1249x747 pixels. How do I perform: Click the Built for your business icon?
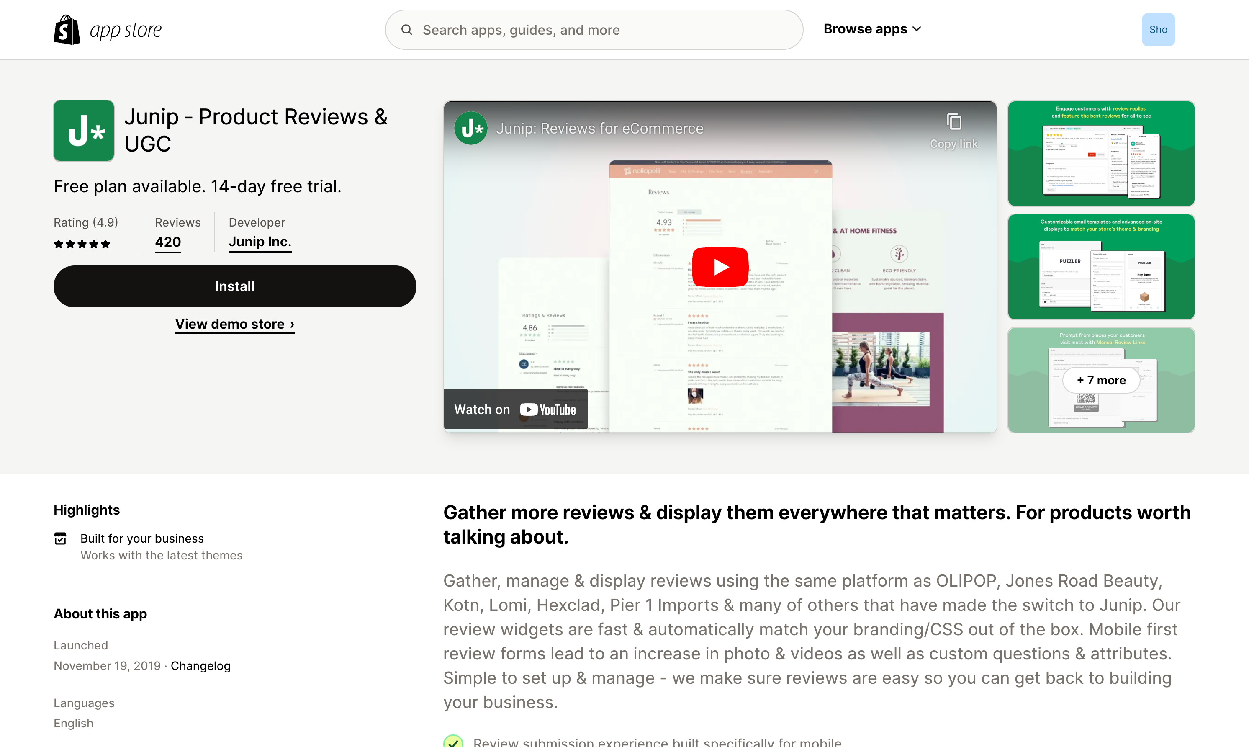point(60,538)
